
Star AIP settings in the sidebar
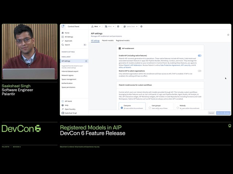pos(86,61)
